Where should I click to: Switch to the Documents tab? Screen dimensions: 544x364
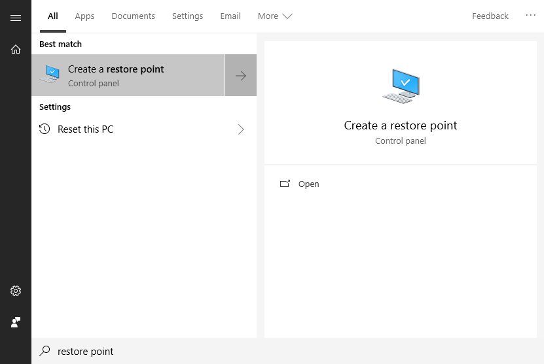pyautogui.click(x=133, y=16)
